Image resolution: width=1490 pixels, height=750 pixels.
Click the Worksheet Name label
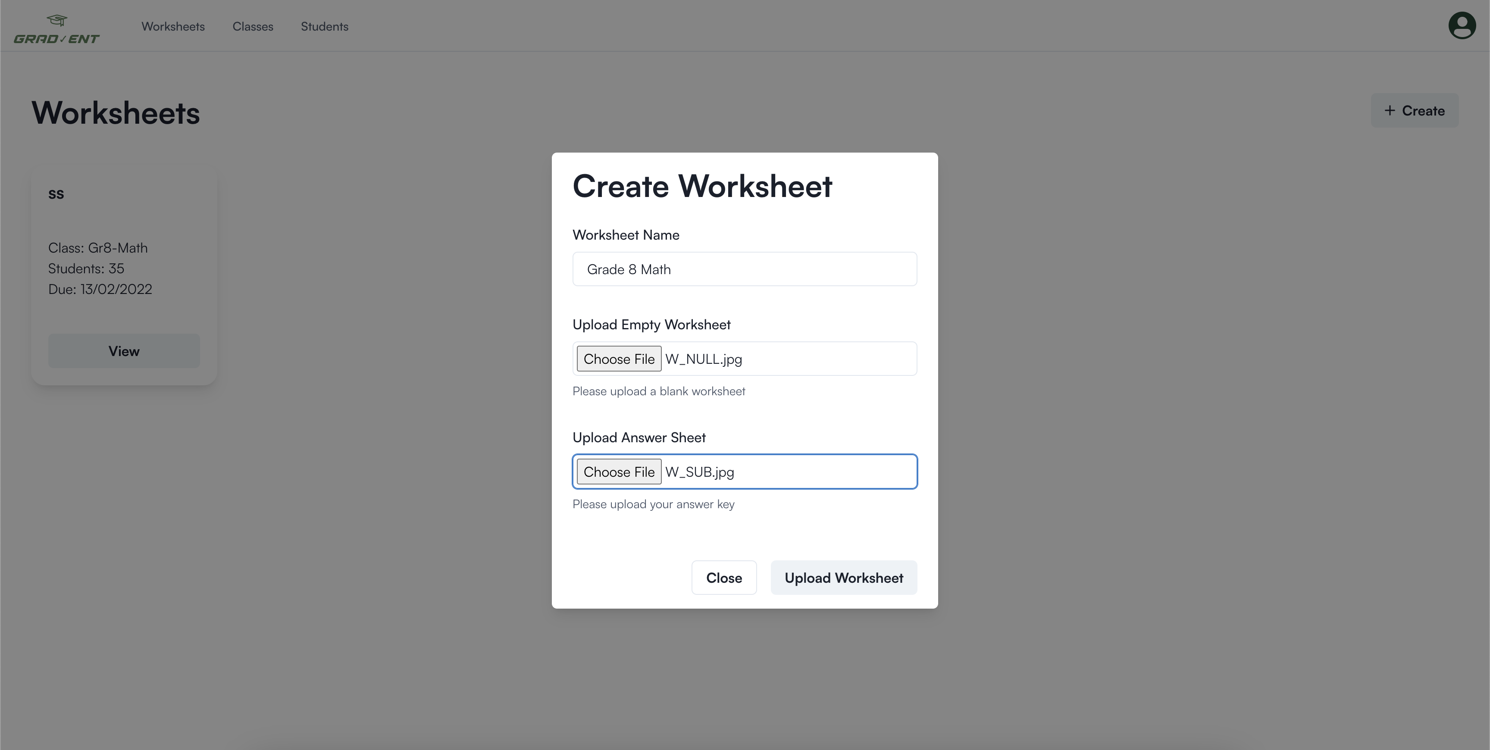pos(626,235)
